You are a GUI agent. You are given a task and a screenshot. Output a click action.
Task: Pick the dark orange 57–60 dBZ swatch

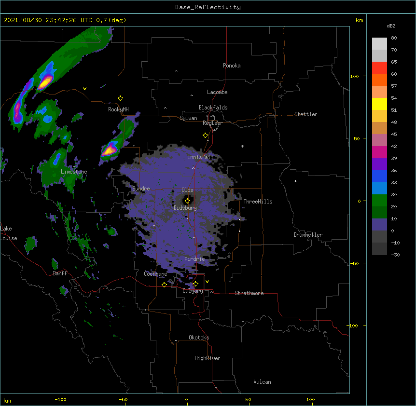[379, 80]
